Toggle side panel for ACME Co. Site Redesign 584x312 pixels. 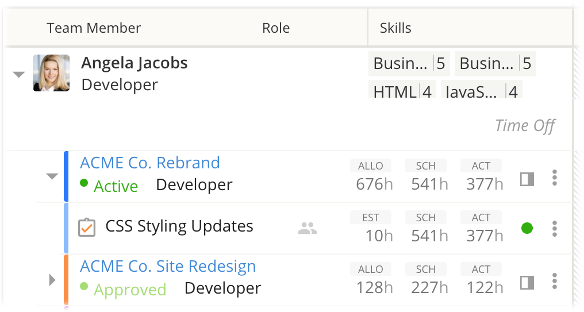tap(527, 282)
